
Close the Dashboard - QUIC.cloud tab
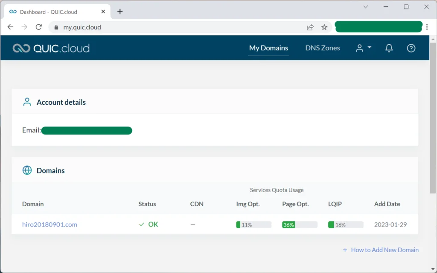click(103, 11)
